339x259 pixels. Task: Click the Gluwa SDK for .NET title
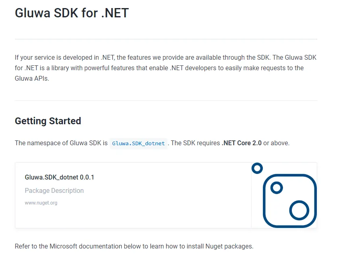click(72, 13)
